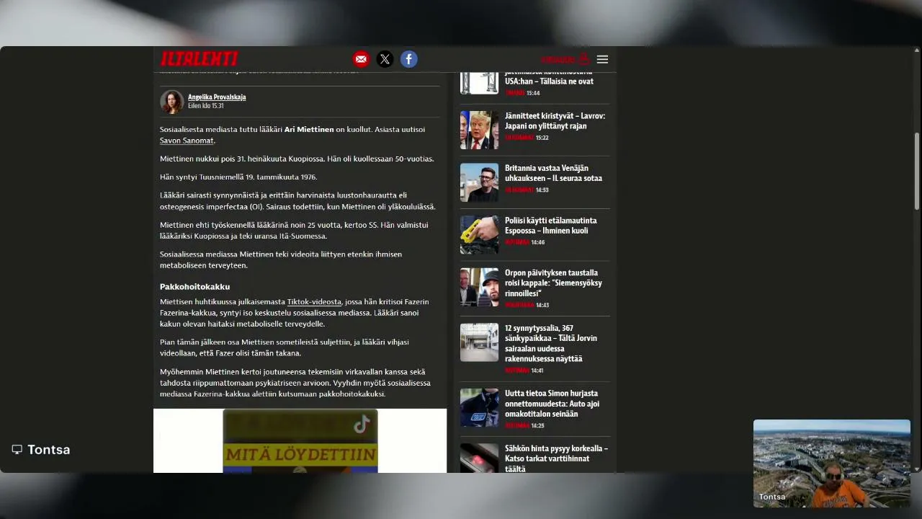Click the sidebar time stamp 14:53
Image resolution: width=922 pixels, height=519 pixels.
(x=542, y=190)
